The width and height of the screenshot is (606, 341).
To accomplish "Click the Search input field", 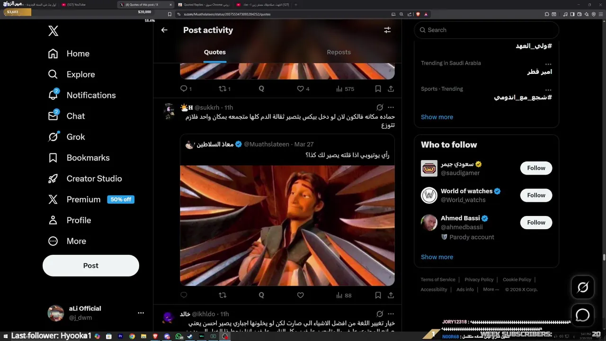I will (x=487, y=30).
